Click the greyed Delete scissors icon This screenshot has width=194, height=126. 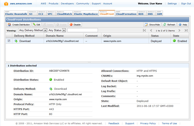[x=44, y=25]
